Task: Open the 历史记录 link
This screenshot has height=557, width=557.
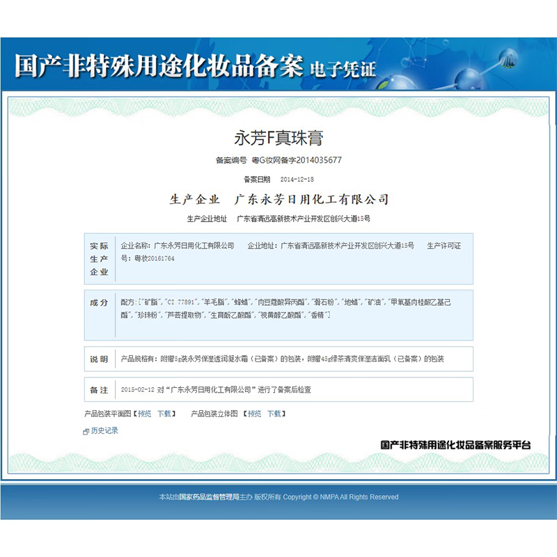Action: point(104,430)
